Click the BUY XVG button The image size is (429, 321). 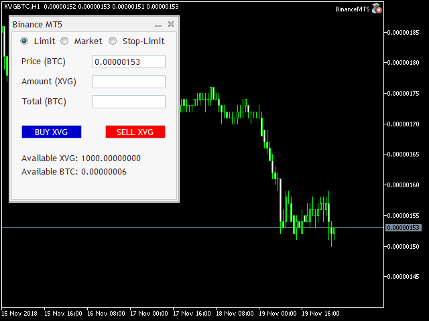(52, 132)
